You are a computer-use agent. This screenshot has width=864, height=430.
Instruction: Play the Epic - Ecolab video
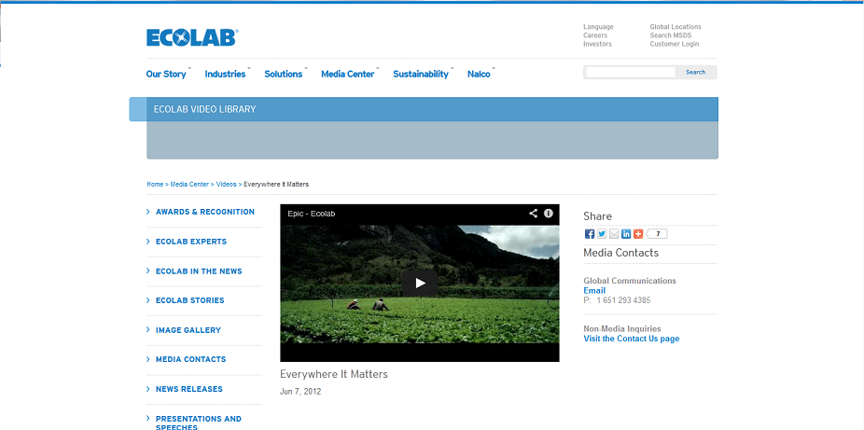click(x=420, y=283)
